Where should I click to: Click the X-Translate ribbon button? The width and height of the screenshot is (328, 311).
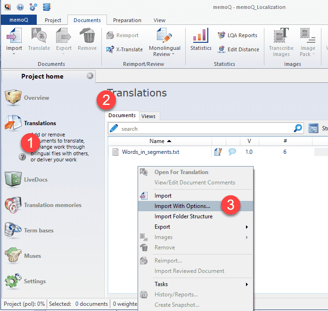click(x=124, y=49)
